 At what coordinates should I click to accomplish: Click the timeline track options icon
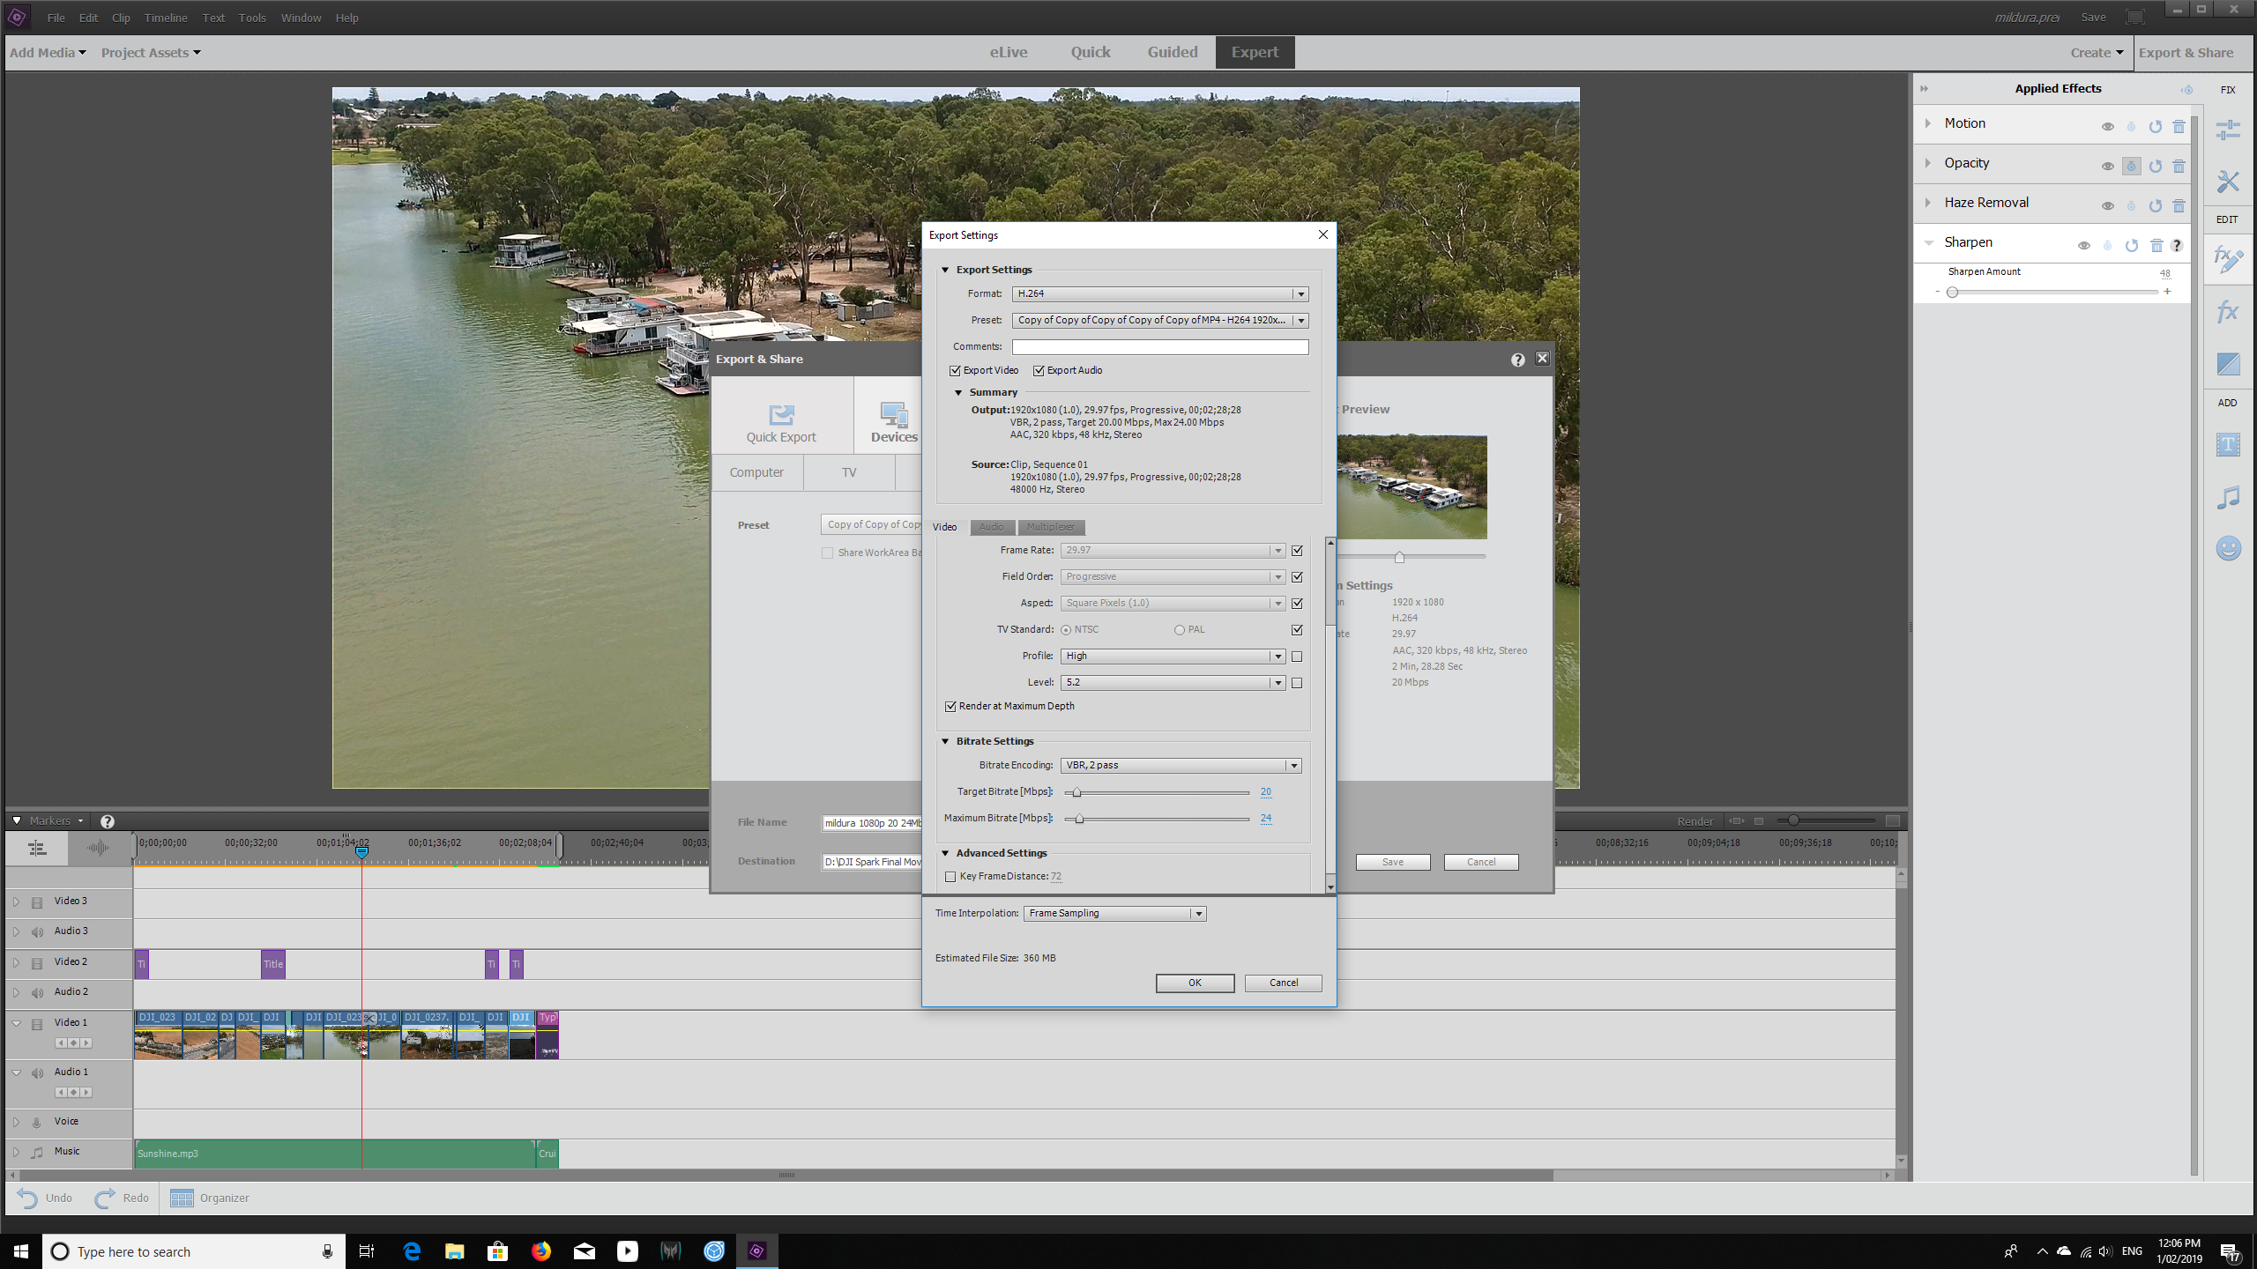point(37,848)
